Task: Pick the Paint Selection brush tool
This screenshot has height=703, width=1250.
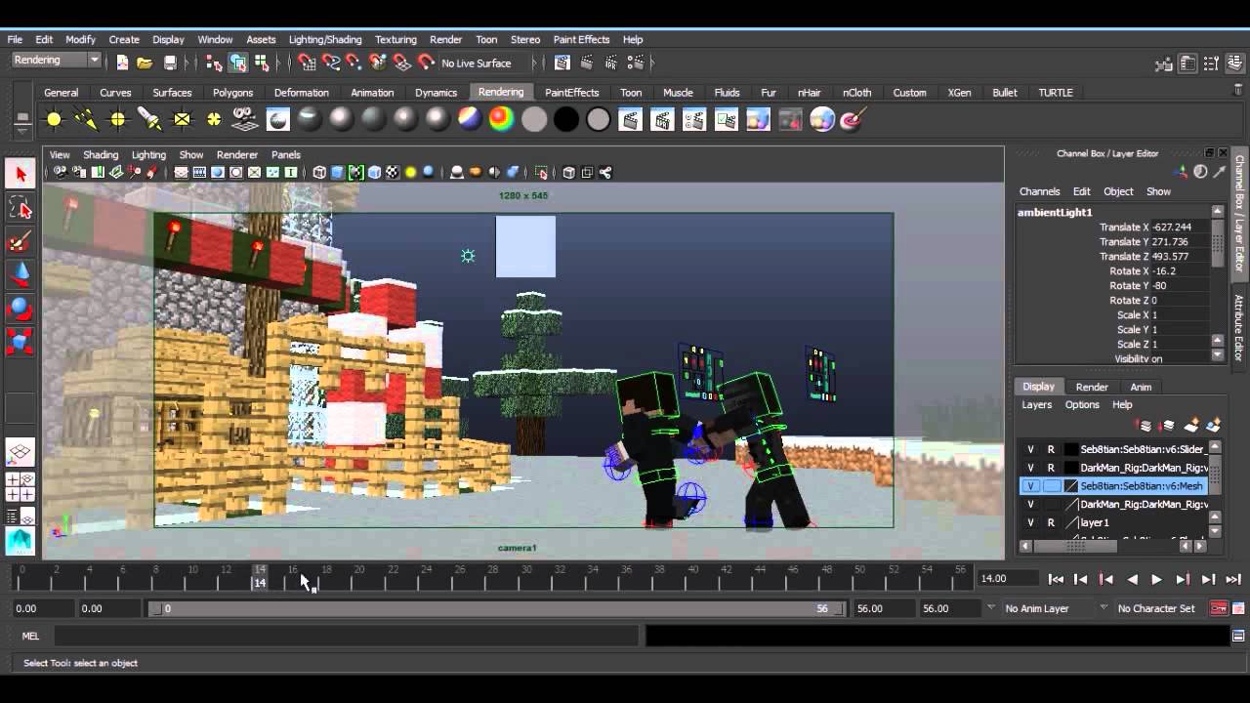Action: (20, 241)
